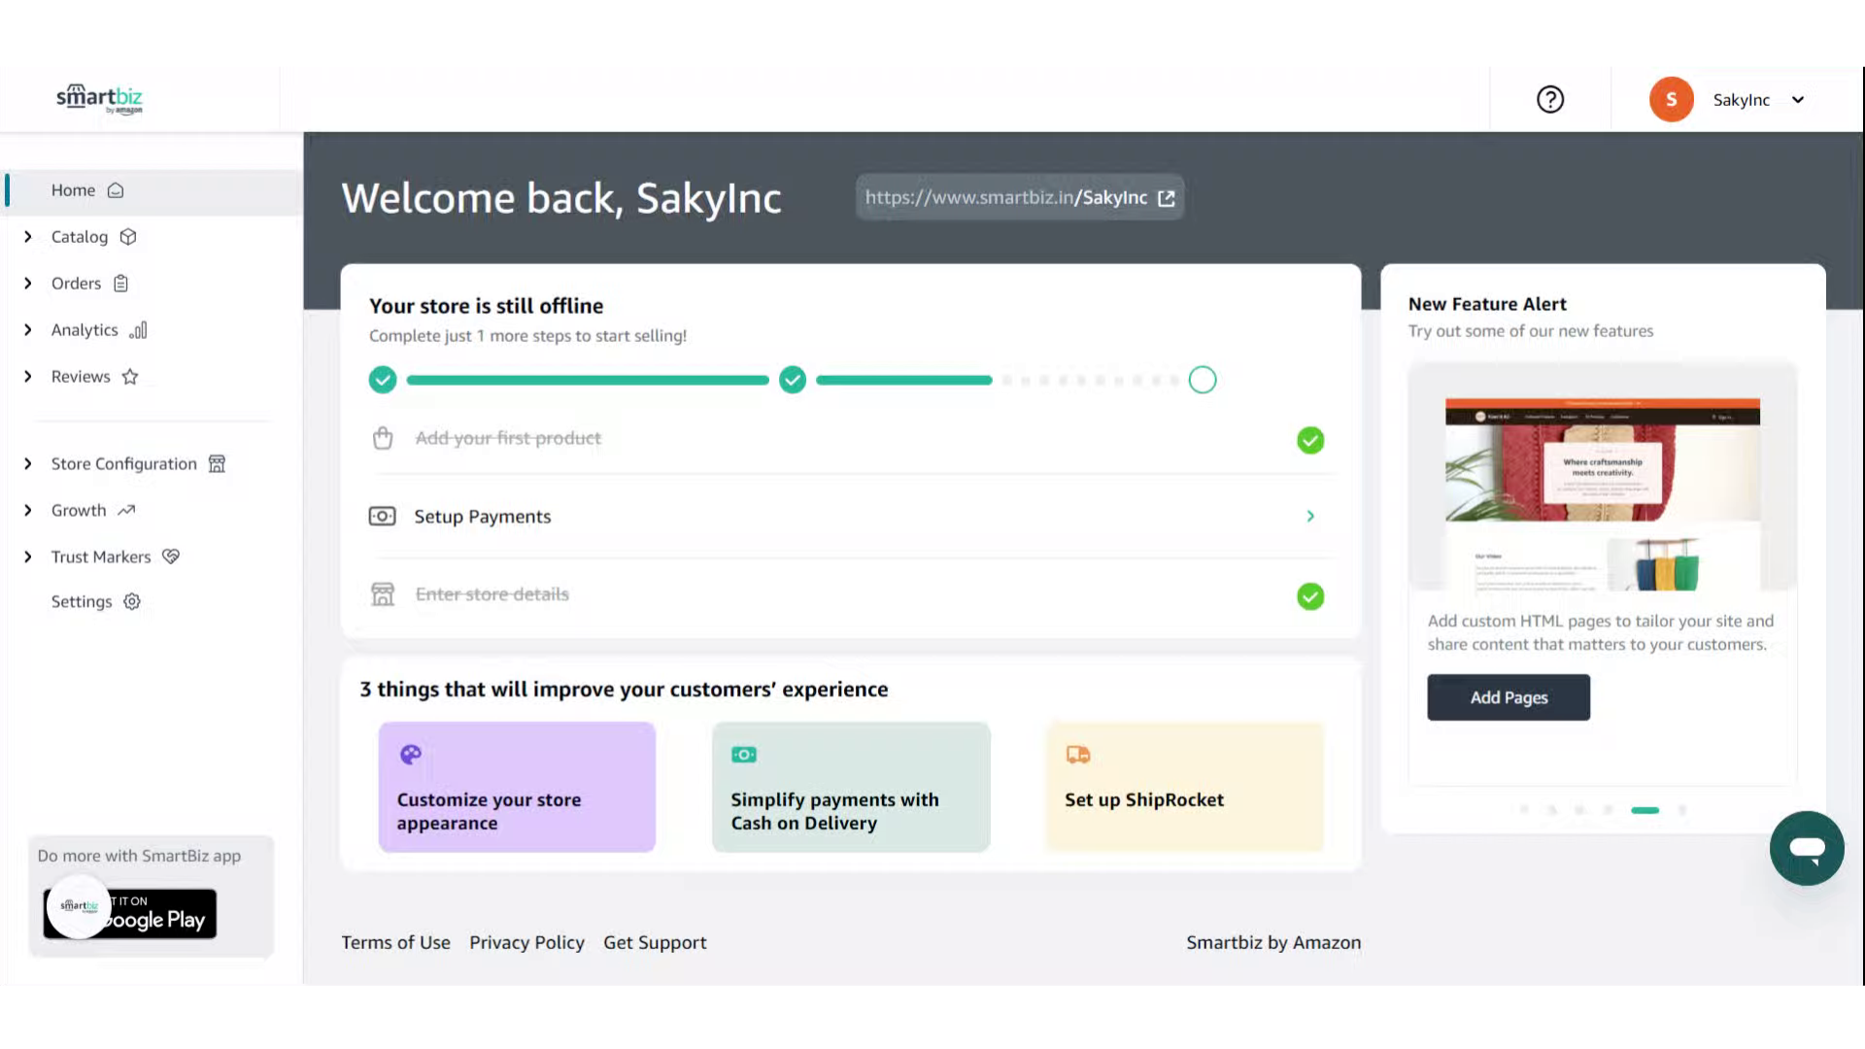Click the first completed progress step checkmark
The image size is (1865, 1049).
(383, 380)
